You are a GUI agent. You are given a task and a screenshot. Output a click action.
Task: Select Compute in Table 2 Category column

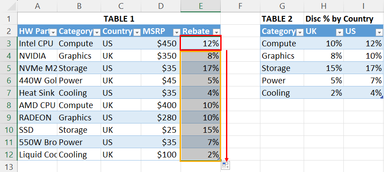(282, 43)
